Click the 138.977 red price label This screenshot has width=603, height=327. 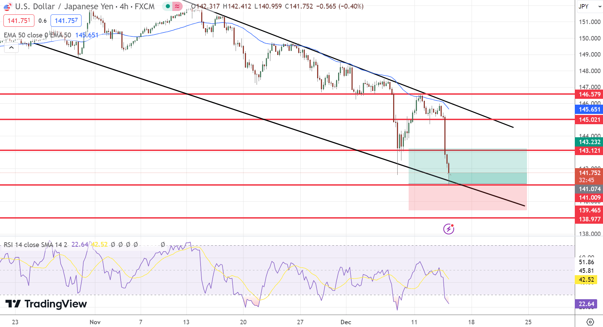(589, 219)
